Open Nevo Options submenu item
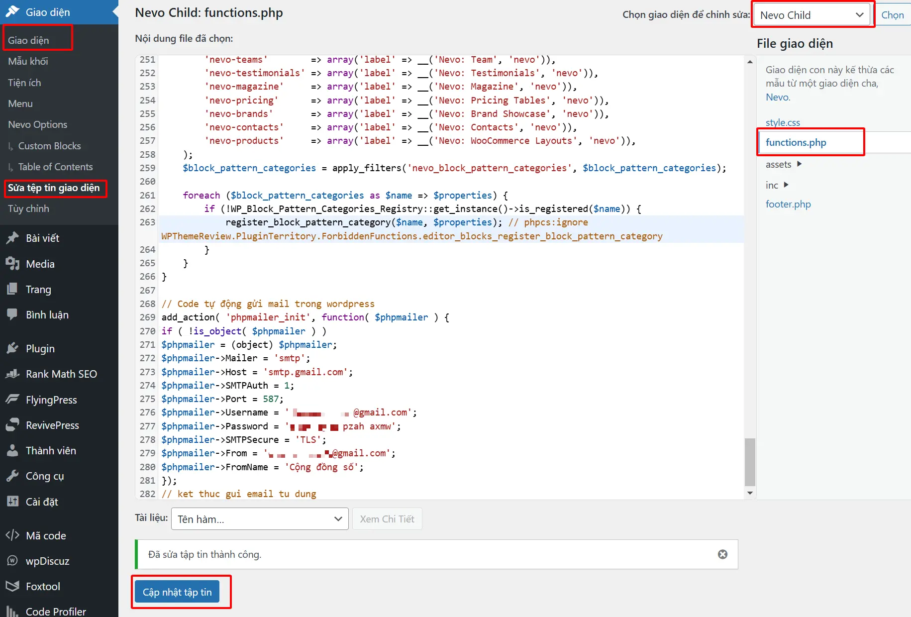 [37, 124]
